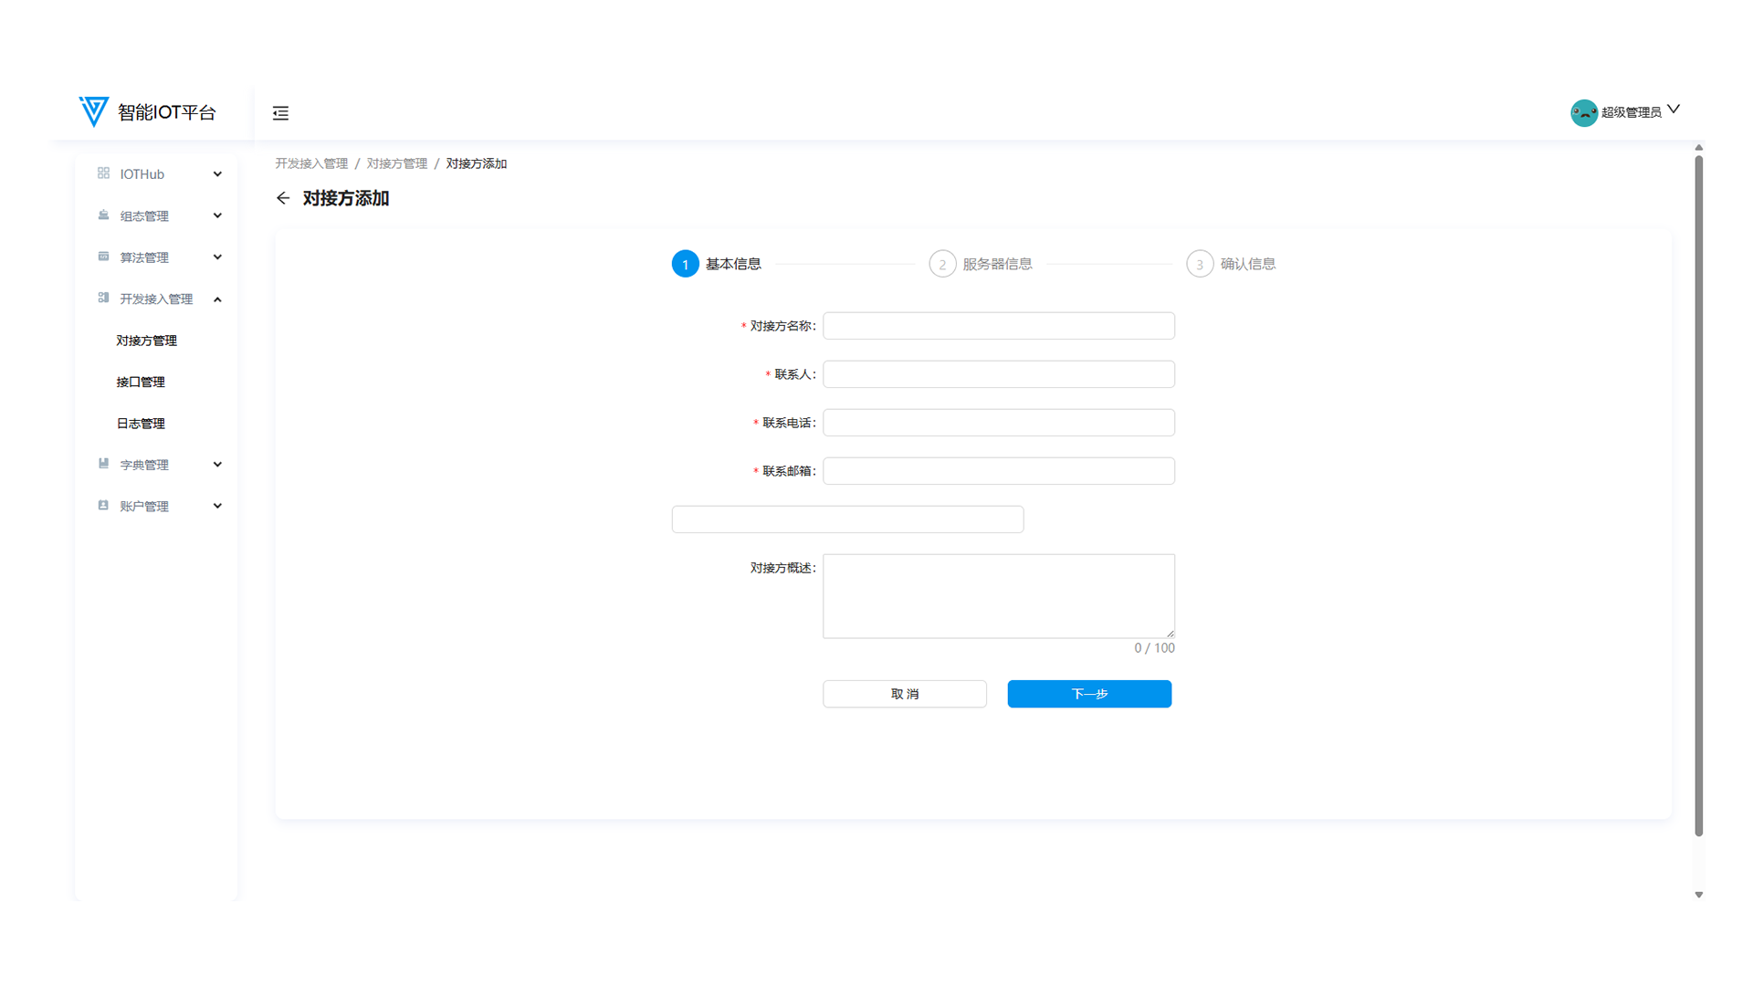Click the 取消 cancel button
Screen dimensions: 1753x986
[904, 694]
